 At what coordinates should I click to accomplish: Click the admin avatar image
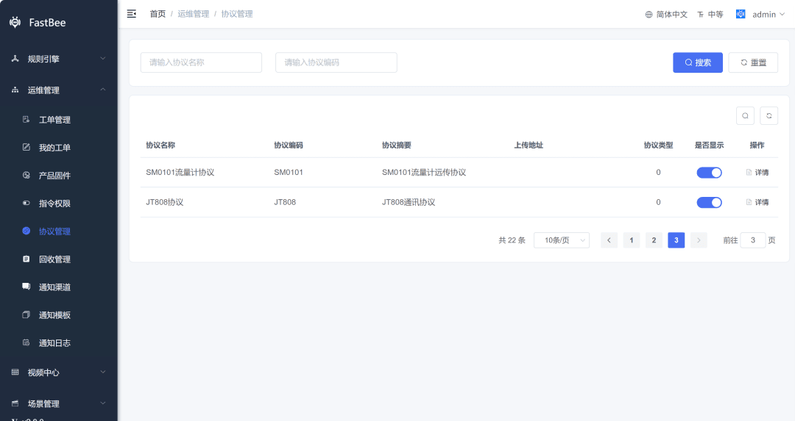click(741, 14)
